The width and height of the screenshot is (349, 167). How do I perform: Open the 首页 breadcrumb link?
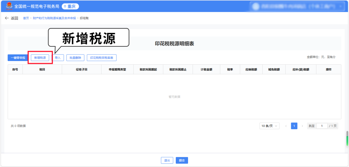(26, 18)
